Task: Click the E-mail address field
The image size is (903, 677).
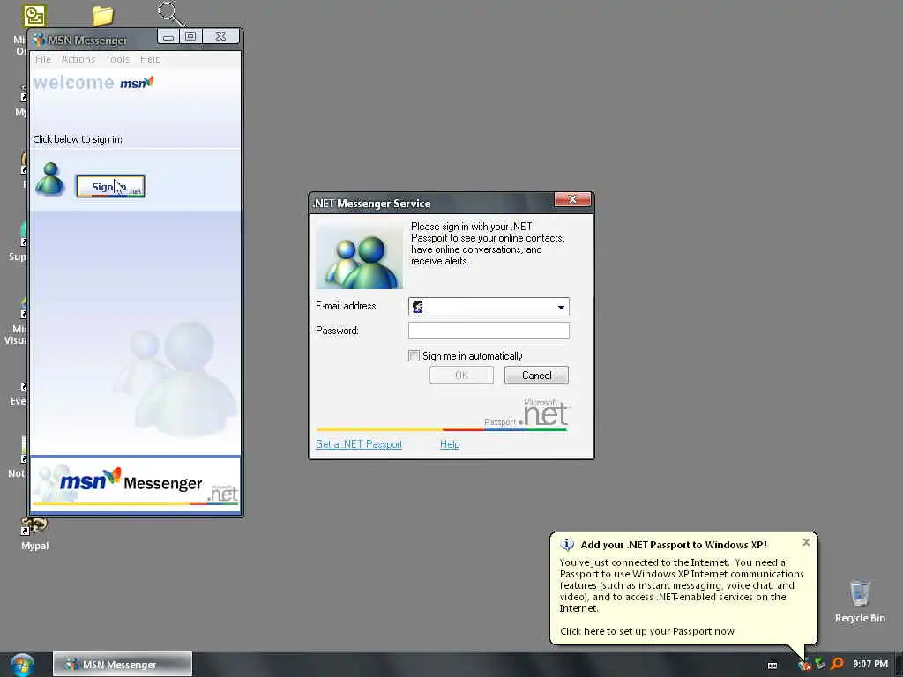Action: pos(489,307)
